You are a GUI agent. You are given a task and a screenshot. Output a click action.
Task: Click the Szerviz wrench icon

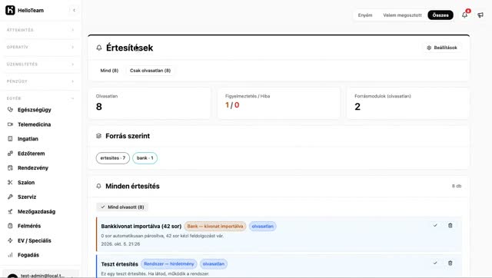click(x=10, y=197)
